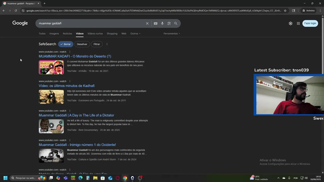Open Chrome side panel icon

point(294,11)
